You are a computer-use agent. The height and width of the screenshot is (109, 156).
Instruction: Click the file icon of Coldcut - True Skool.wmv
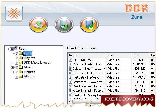click(x=70, y=69)
